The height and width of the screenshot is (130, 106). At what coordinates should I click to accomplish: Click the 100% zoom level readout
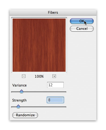pos(39,76)
